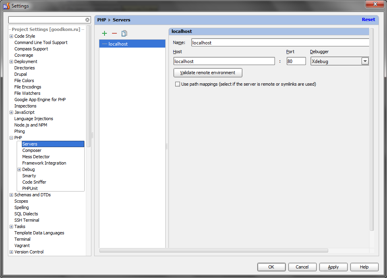Enable Use path mappings checkbox
Viewport: 387px width, 278px height.
click(x=178, y=84)
